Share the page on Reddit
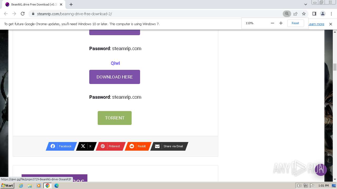 click(x=138, y=146)
